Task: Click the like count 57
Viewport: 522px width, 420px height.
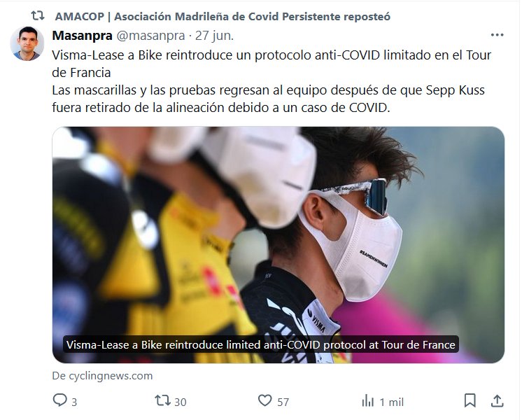Action: point(283,402)
